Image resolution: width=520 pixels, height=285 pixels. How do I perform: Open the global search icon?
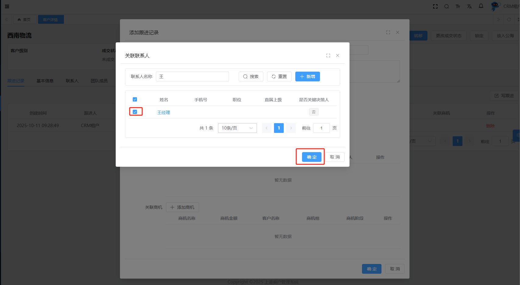click(447, 6)
